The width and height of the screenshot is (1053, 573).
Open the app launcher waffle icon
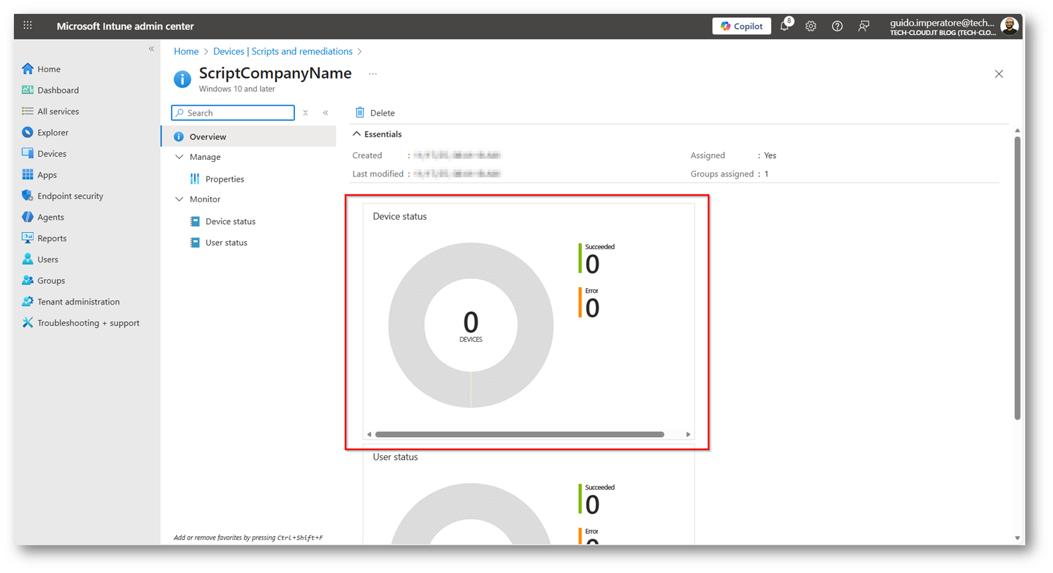point(28,26)
